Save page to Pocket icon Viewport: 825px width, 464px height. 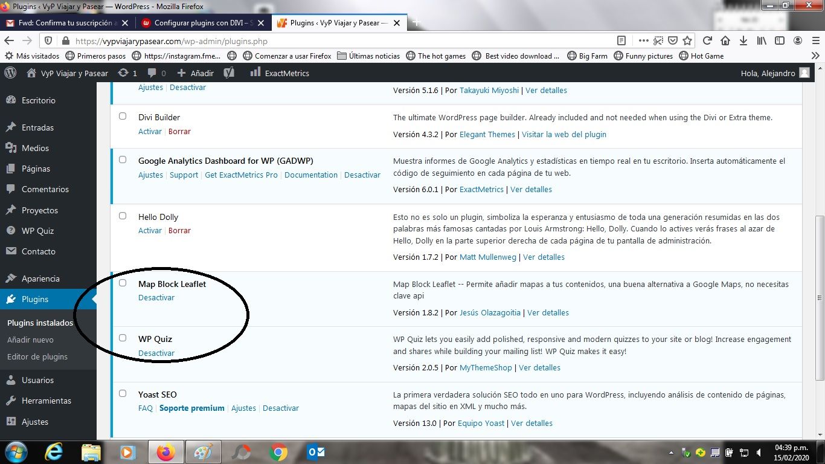[x=673, y=40]
